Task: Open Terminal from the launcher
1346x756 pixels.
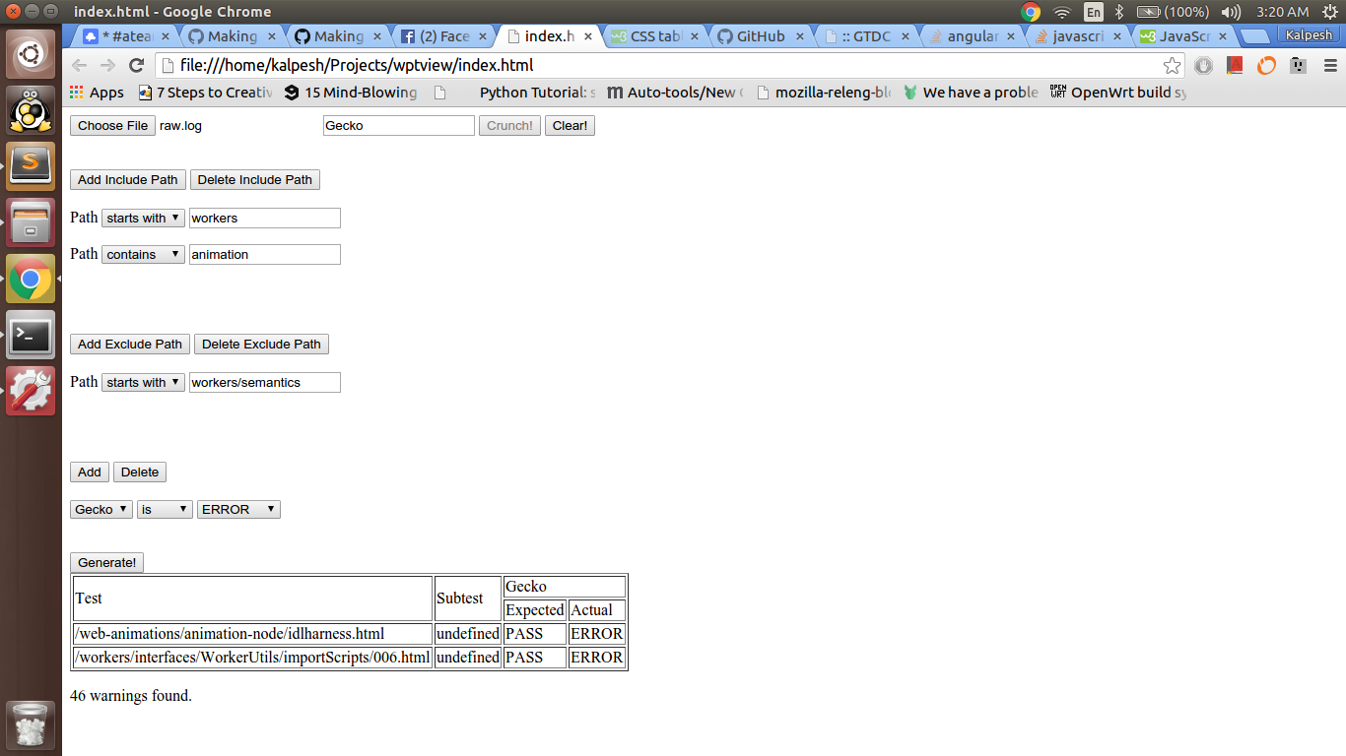Action: click(x=31, y=336)
